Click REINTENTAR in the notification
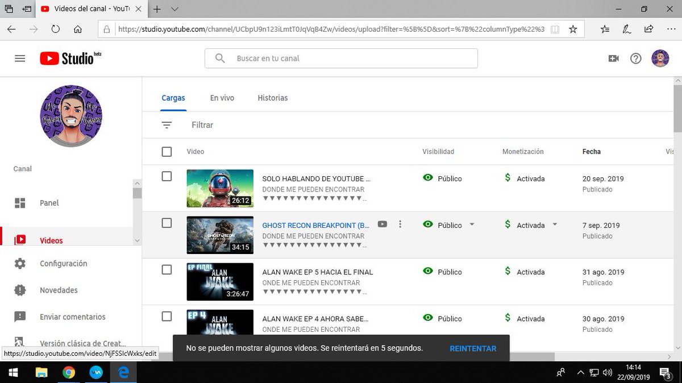 (x=473, y=348)
